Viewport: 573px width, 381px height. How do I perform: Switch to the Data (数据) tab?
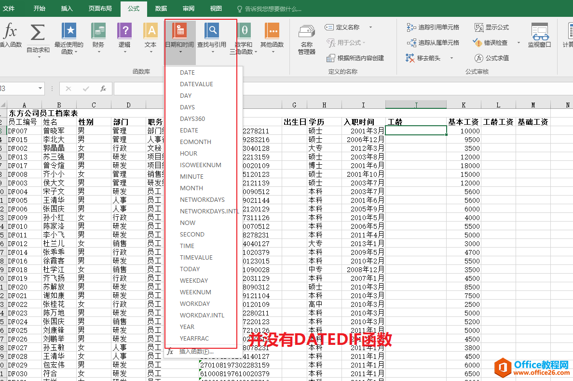(161, 8)
